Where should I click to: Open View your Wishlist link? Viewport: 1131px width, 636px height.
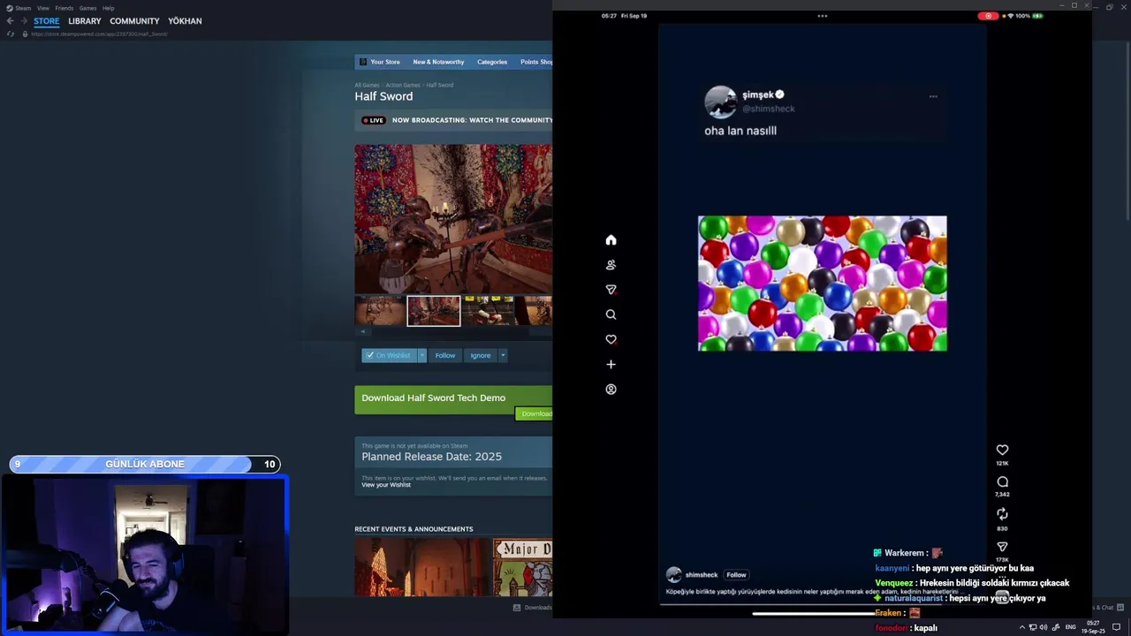pyautogui.click(x=386, y=485)
